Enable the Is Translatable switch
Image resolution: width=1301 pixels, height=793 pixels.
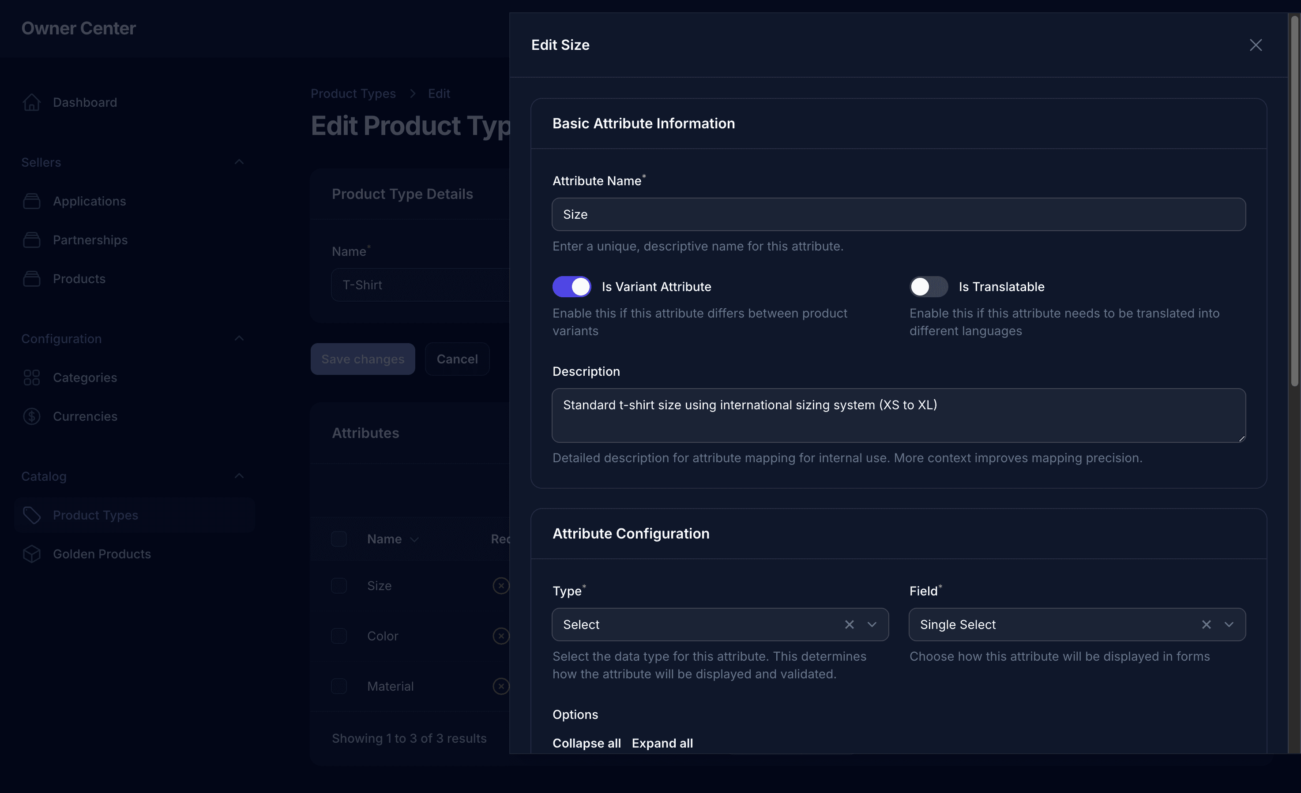coord(928,287)
